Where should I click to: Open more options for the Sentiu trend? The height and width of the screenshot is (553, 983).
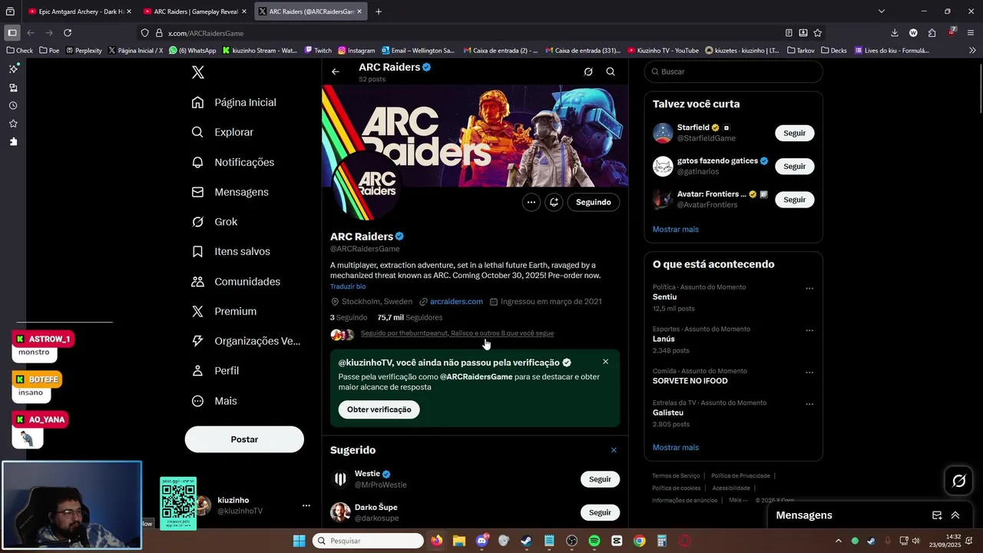tap(809, 289)
